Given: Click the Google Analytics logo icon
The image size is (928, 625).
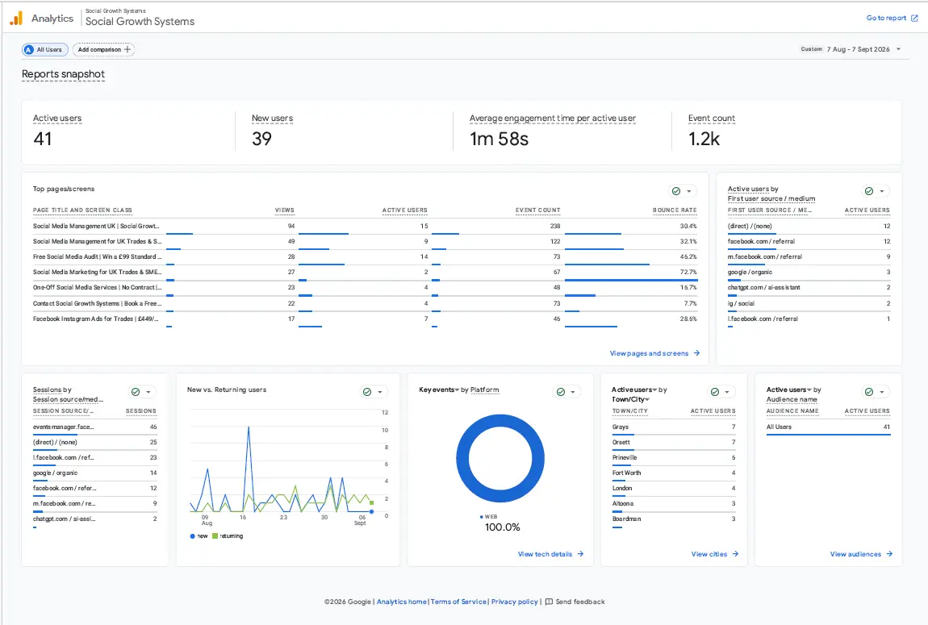Looking at the screenshot, I should pos(16,19).
